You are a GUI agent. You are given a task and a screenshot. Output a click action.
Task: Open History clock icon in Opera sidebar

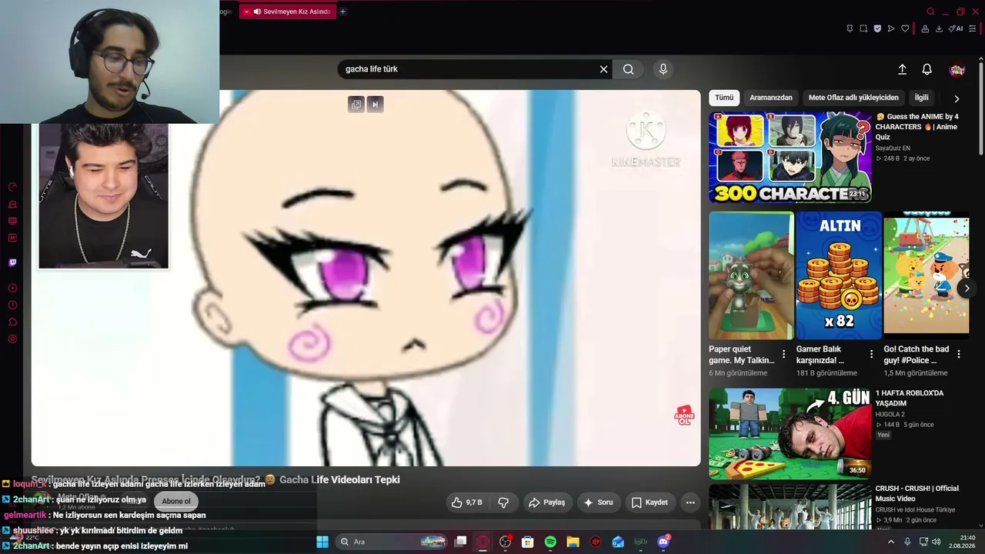click(x=12, y=305)
